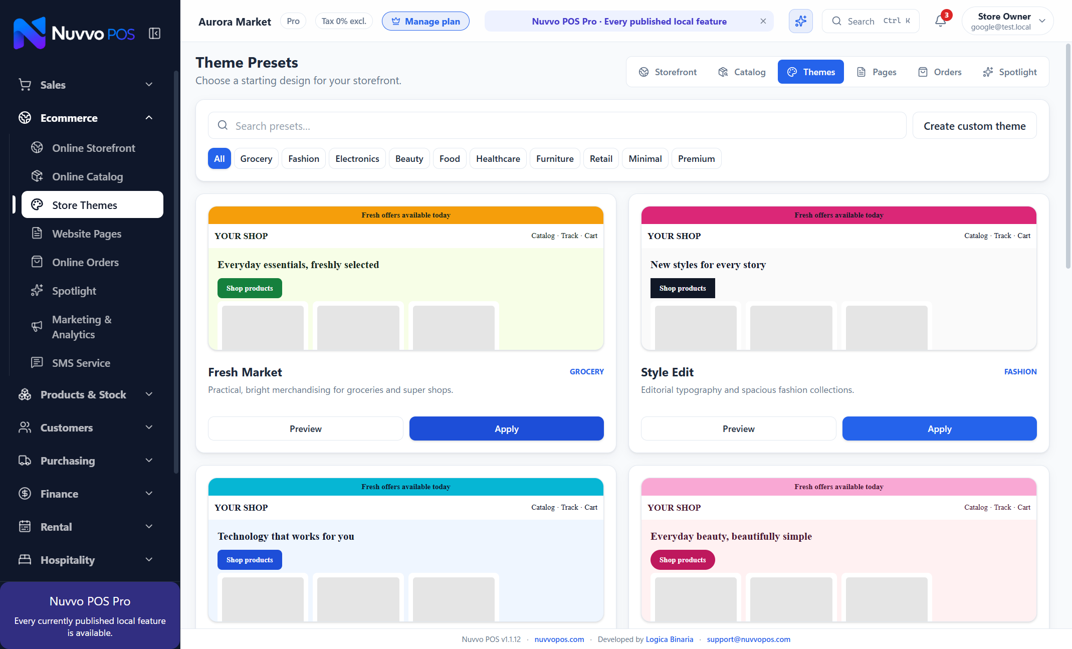Expand the Customers chevron

(149, 427)
